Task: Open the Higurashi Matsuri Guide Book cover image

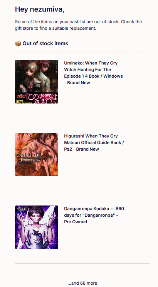Action: coord(37,155)
